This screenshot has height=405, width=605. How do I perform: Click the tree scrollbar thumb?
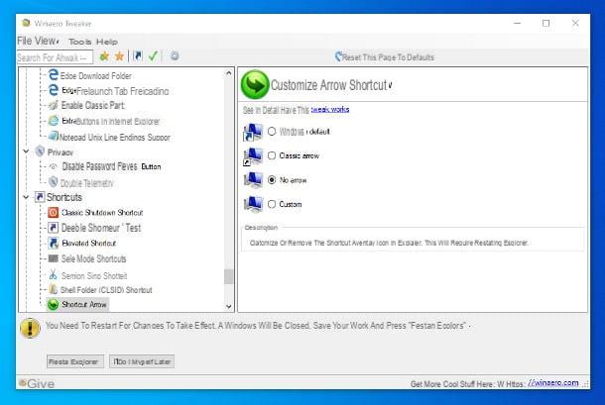click(229, 276)
